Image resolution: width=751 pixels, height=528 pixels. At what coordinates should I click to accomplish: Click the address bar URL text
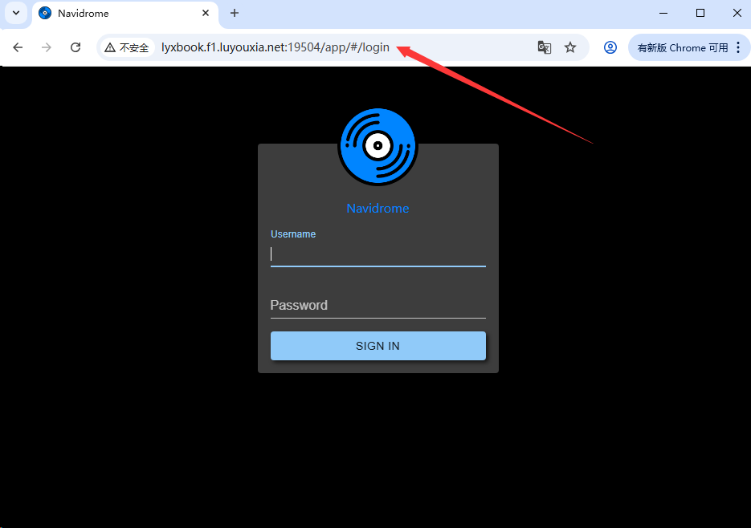tap(276, 47)
